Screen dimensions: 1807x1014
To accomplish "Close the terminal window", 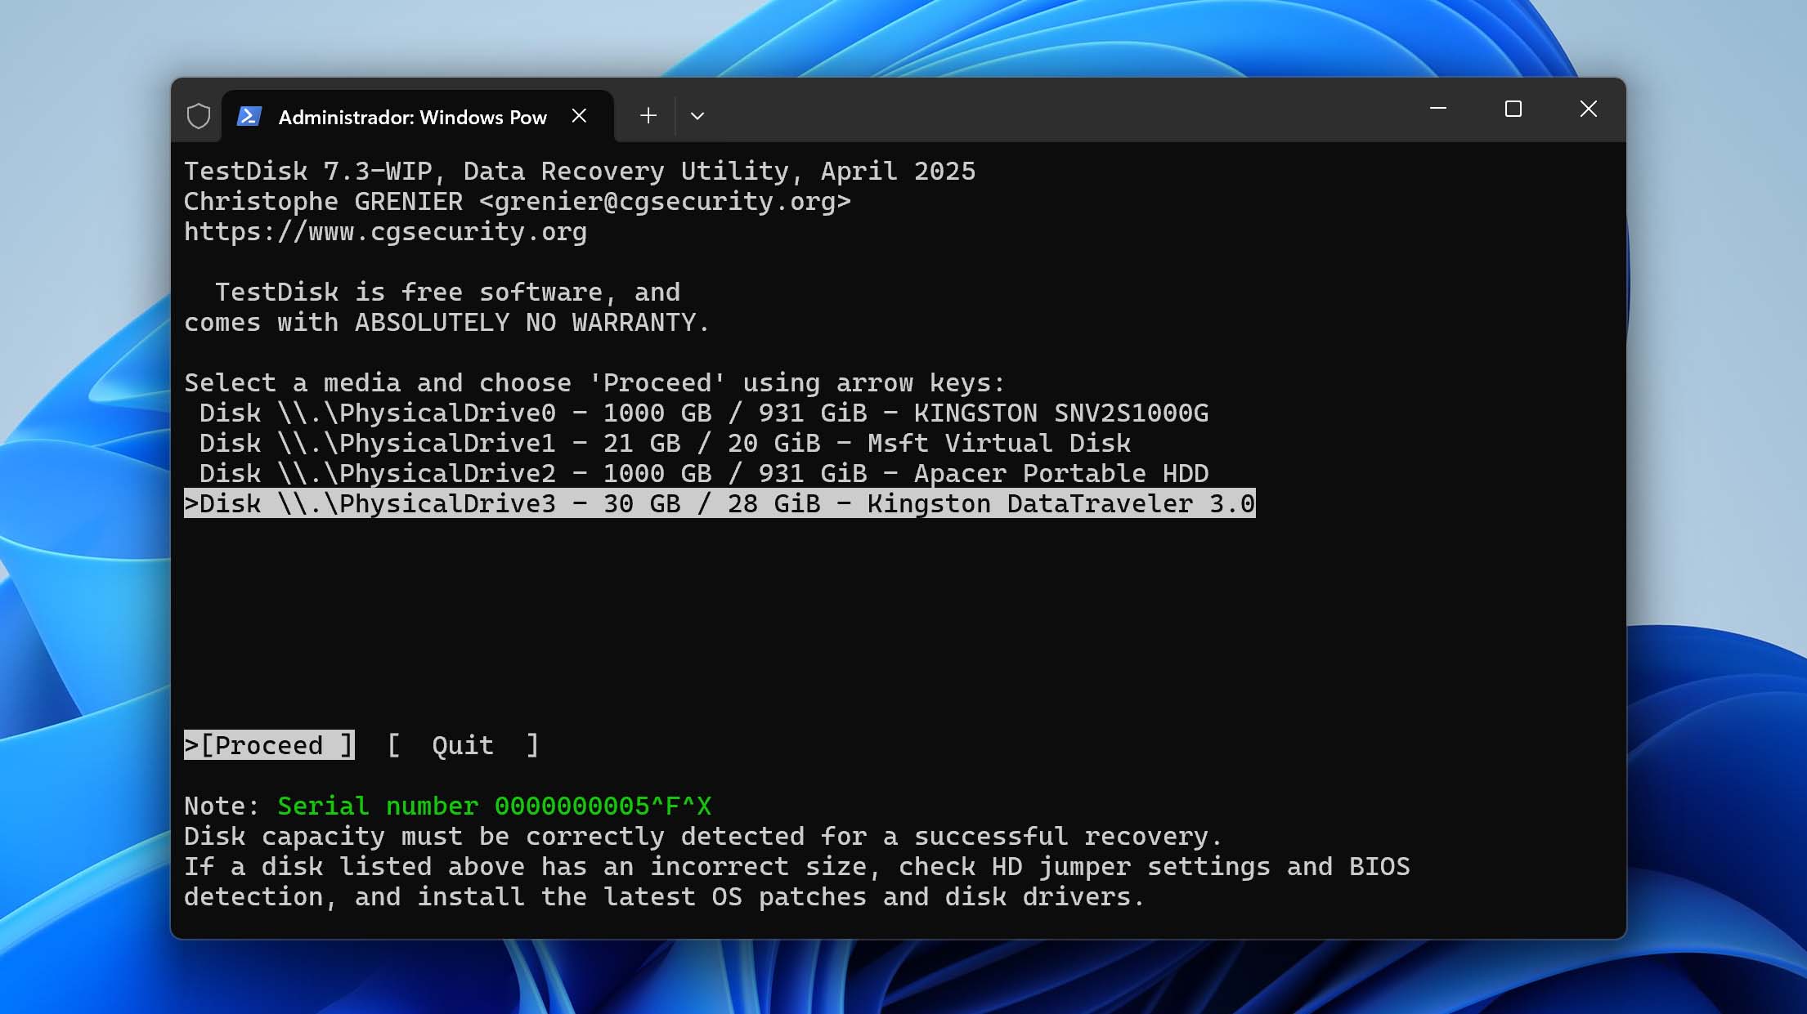I will point(1588,109).
